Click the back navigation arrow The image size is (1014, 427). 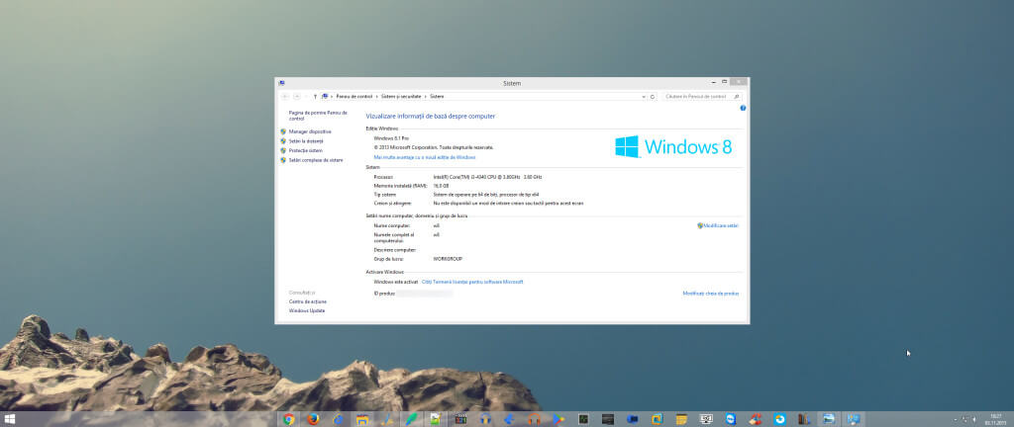[285, 97]
